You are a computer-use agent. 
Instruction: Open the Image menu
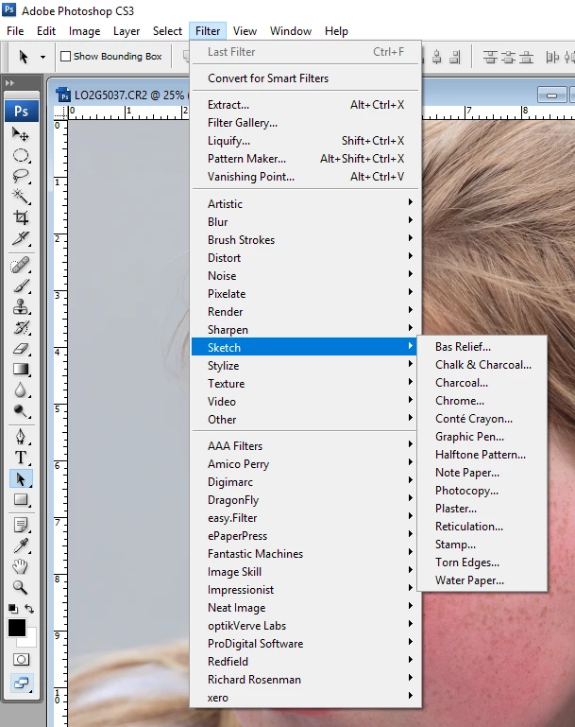point(84,31)
